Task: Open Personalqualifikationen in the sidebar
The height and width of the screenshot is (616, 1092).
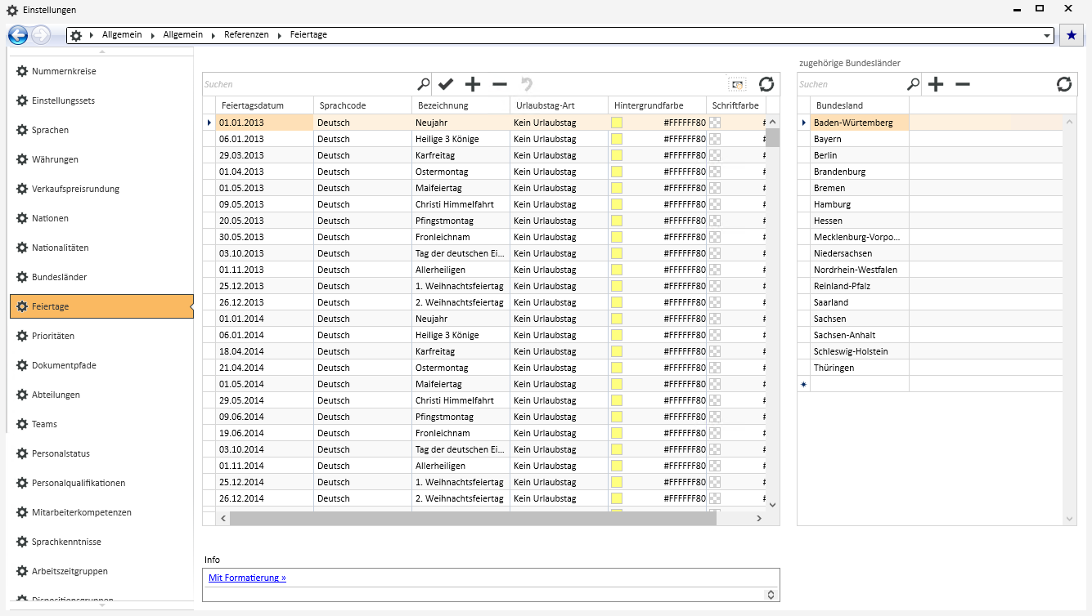Action: pyautogui.click(x=101, y=483)
